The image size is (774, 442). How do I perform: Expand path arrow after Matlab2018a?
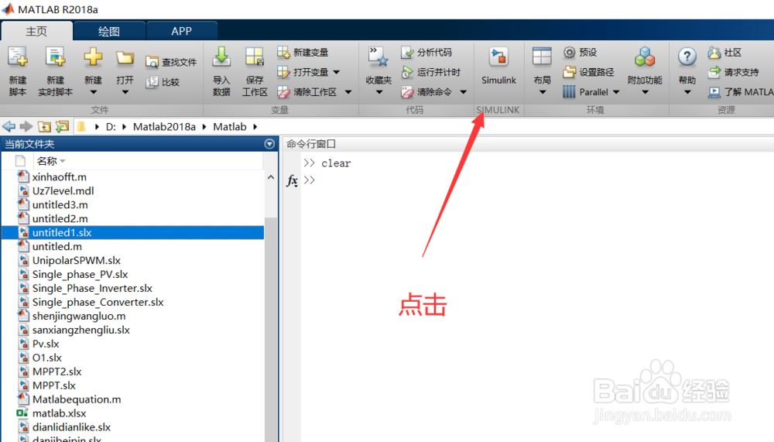click(x=204, y=127)
